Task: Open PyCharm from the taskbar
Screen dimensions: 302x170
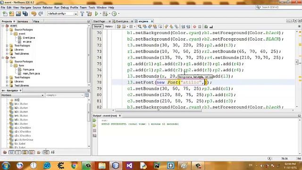Action: click(x=157, y=166)
